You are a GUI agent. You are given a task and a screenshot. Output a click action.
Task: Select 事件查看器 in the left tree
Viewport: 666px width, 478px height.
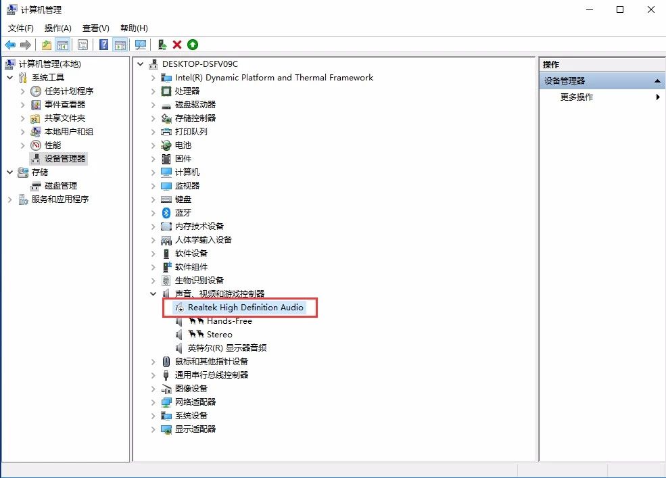(x=64, y=105)
